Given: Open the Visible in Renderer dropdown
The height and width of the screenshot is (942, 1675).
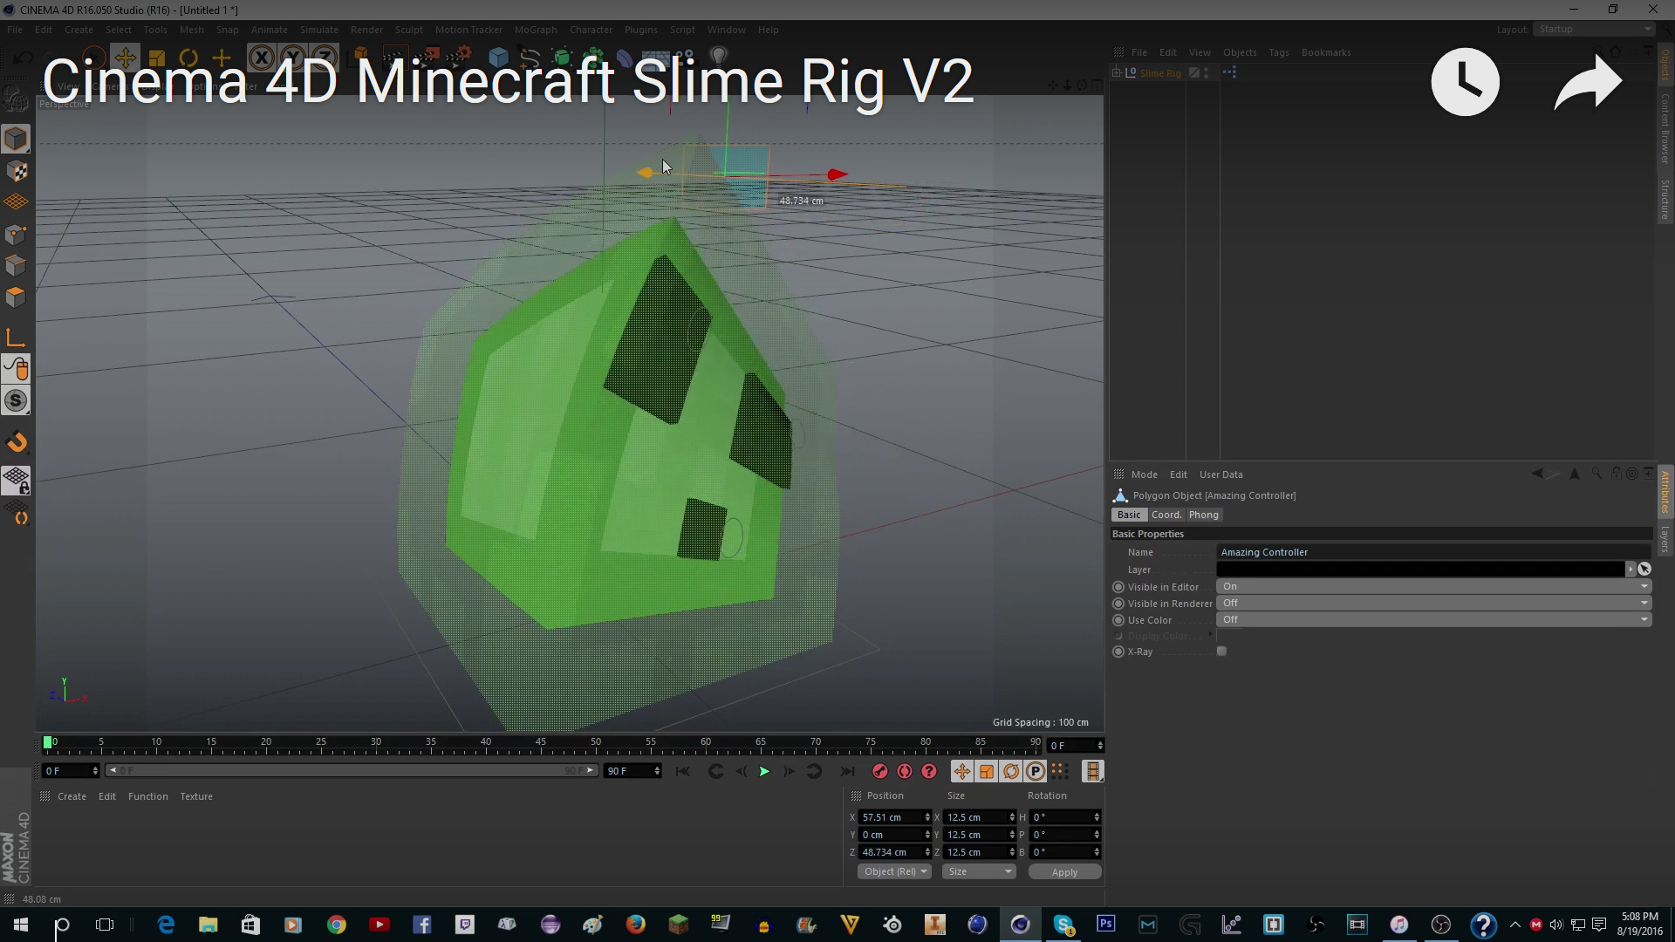Looking at the screenshot, I should tap(1433, 603).
